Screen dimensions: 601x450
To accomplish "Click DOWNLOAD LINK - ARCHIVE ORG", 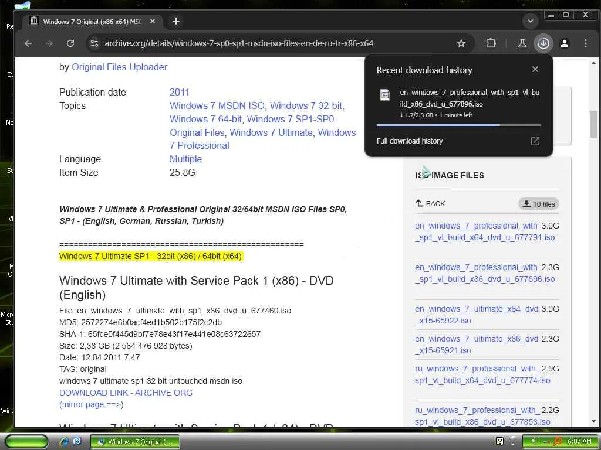I will pyautogui.click(x=126, y=393).
